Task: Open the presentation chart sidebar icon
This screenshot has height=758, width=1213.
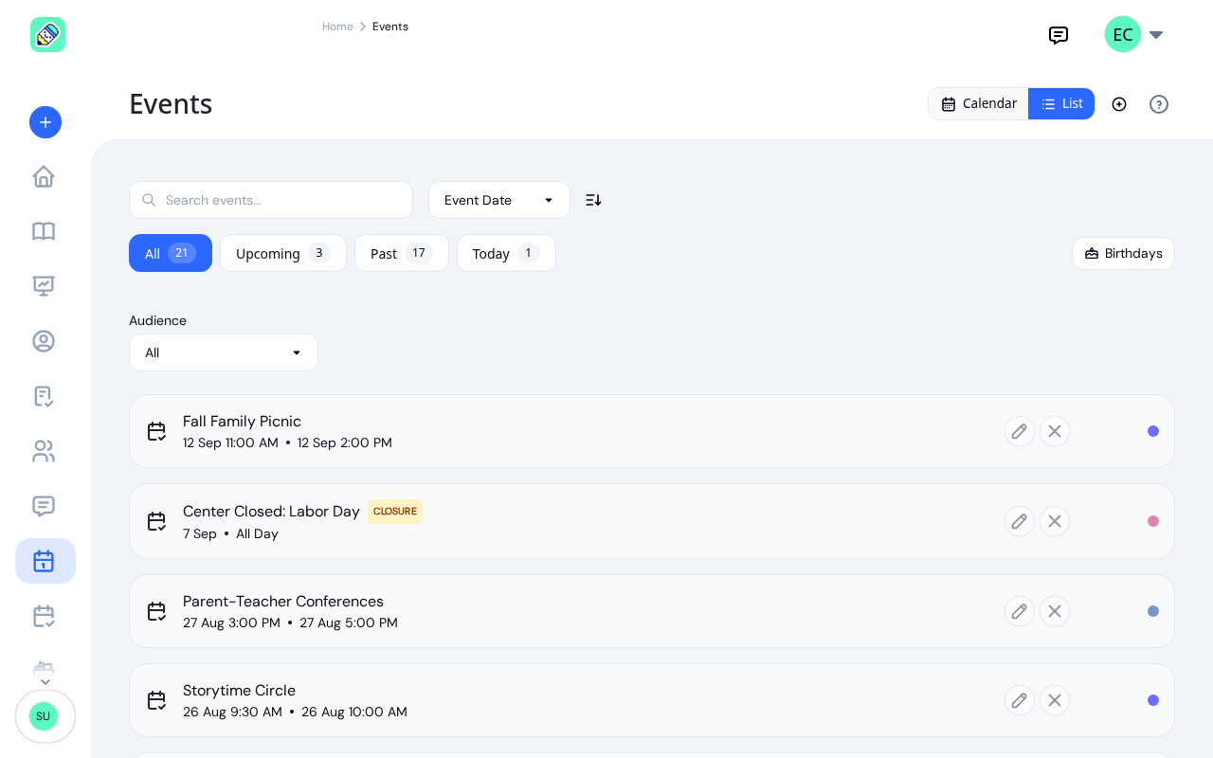Action: pos(44,285)
